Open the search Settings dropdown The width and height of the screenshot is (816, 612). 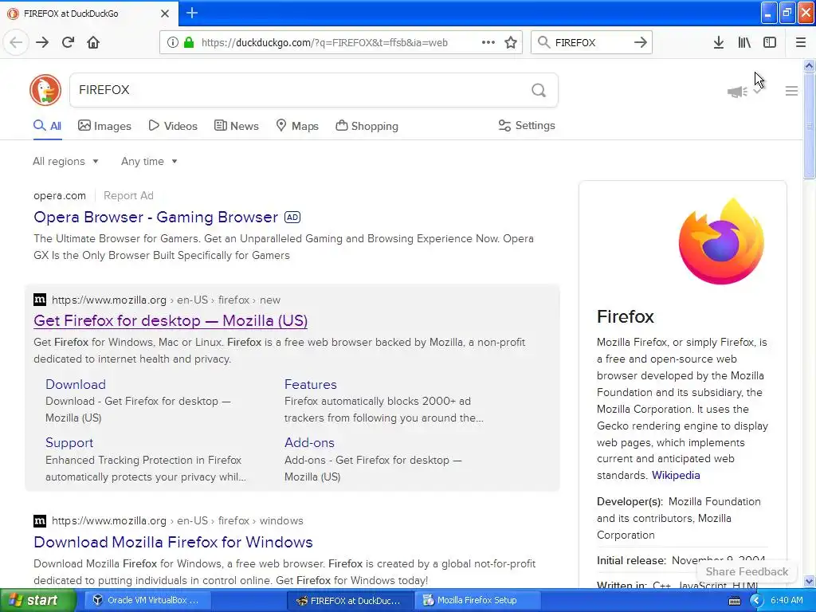pyautogui.click(x=527, y=125)
